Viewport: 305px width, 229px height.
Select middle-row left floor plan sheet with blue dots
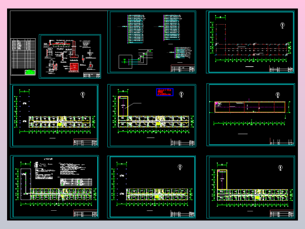pos(55,116)
